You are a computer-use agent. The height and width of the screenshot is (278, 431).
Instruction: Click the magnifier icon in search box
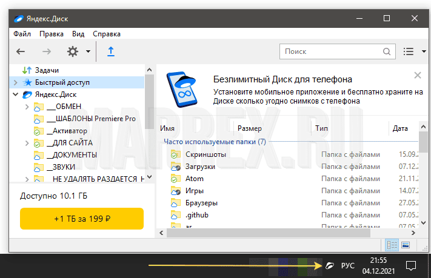(x=387, y=51)
